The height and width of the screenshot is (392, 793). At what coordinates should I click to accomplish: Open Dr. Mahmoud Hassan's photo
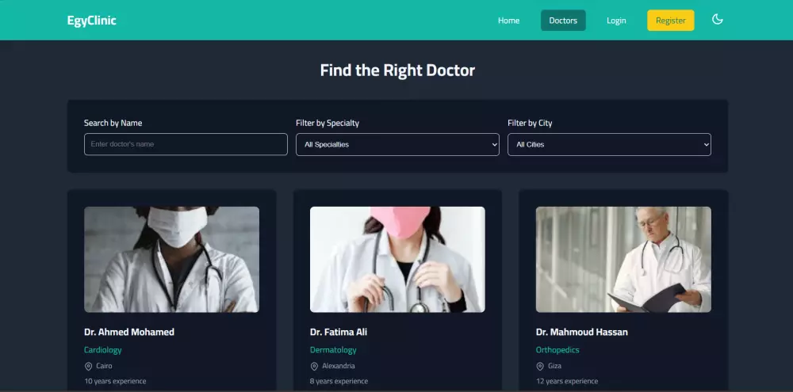(x=623, y=259)
